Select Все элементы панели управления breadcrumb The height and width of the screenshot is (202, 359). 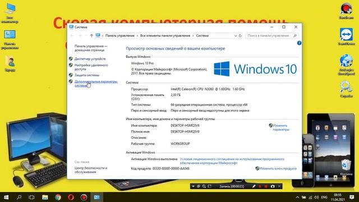165,36
